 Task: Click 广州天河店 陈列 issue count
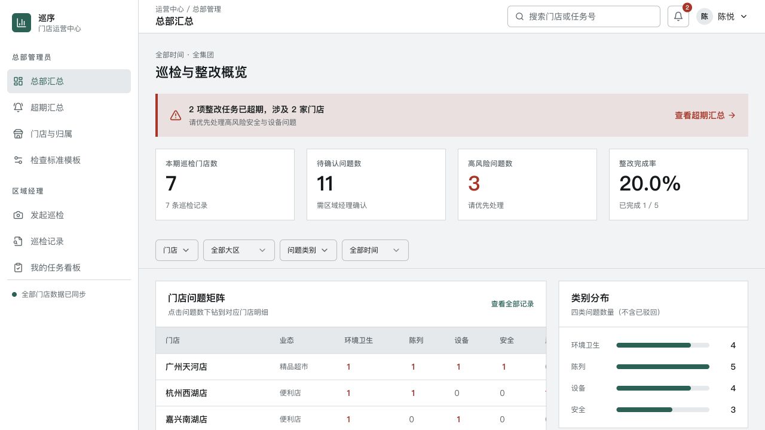pyautogui.click(x=413, y=367)
